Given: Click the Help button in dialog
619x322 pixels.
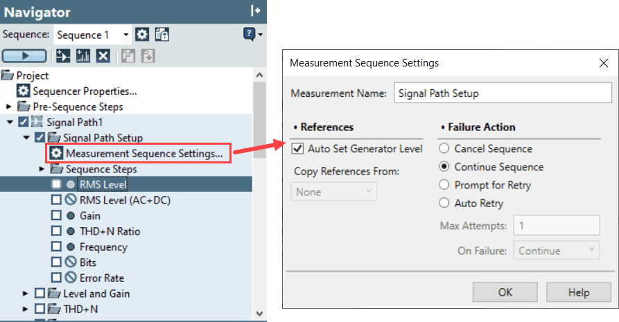Looking at the screenshot, I should tap(579, 292).
